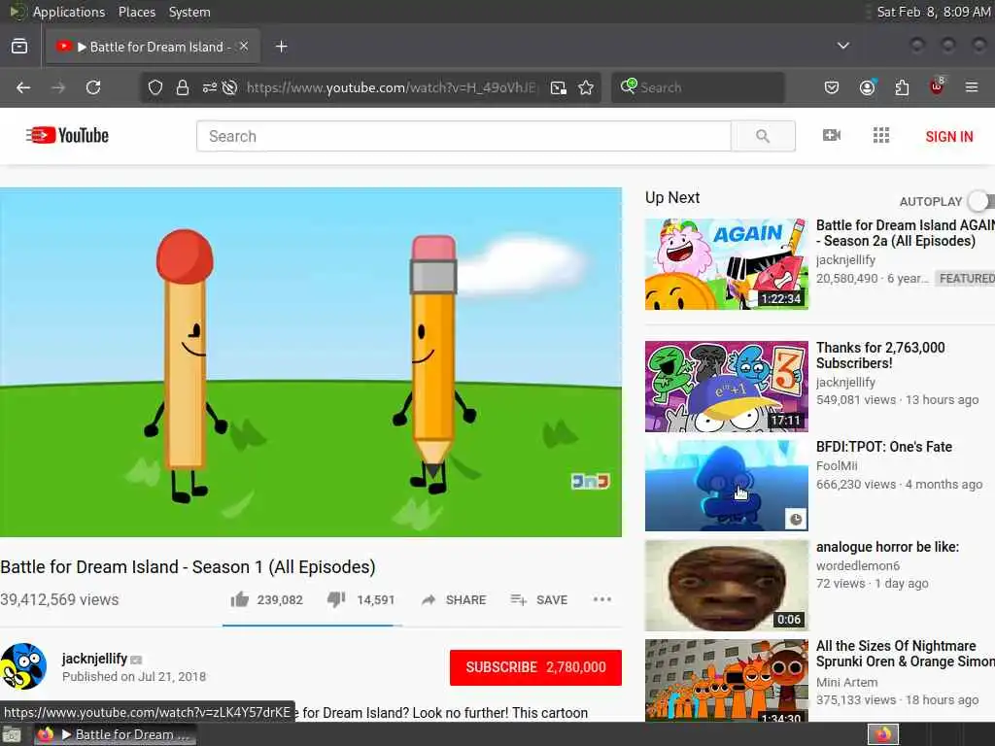Click the Firefox forward arrow
Screen dimensions: 995x746
pos(58,87)
